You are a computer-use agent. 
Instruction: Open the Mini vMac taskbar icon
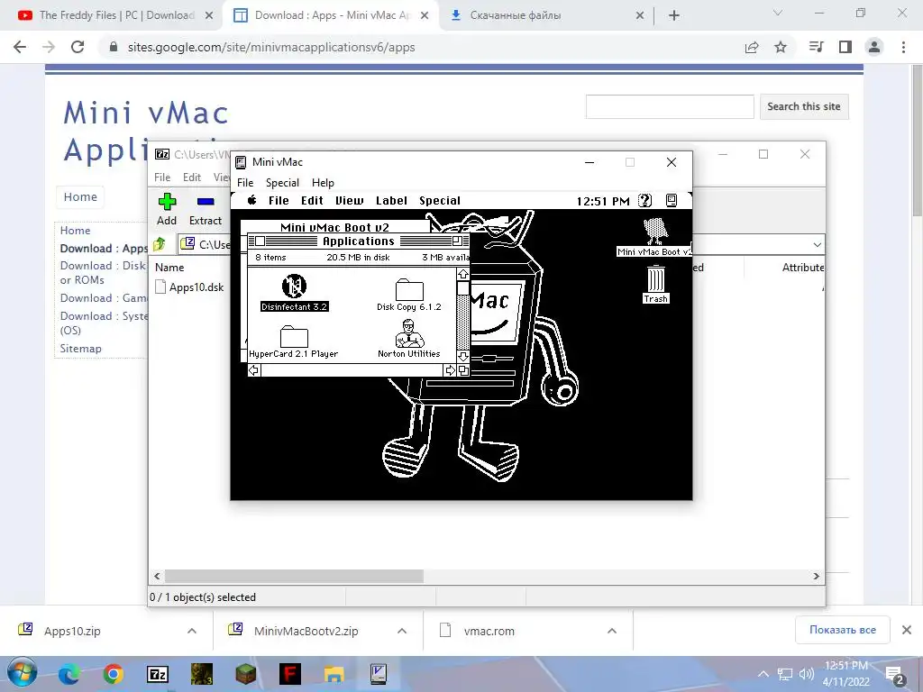point(379,674)
